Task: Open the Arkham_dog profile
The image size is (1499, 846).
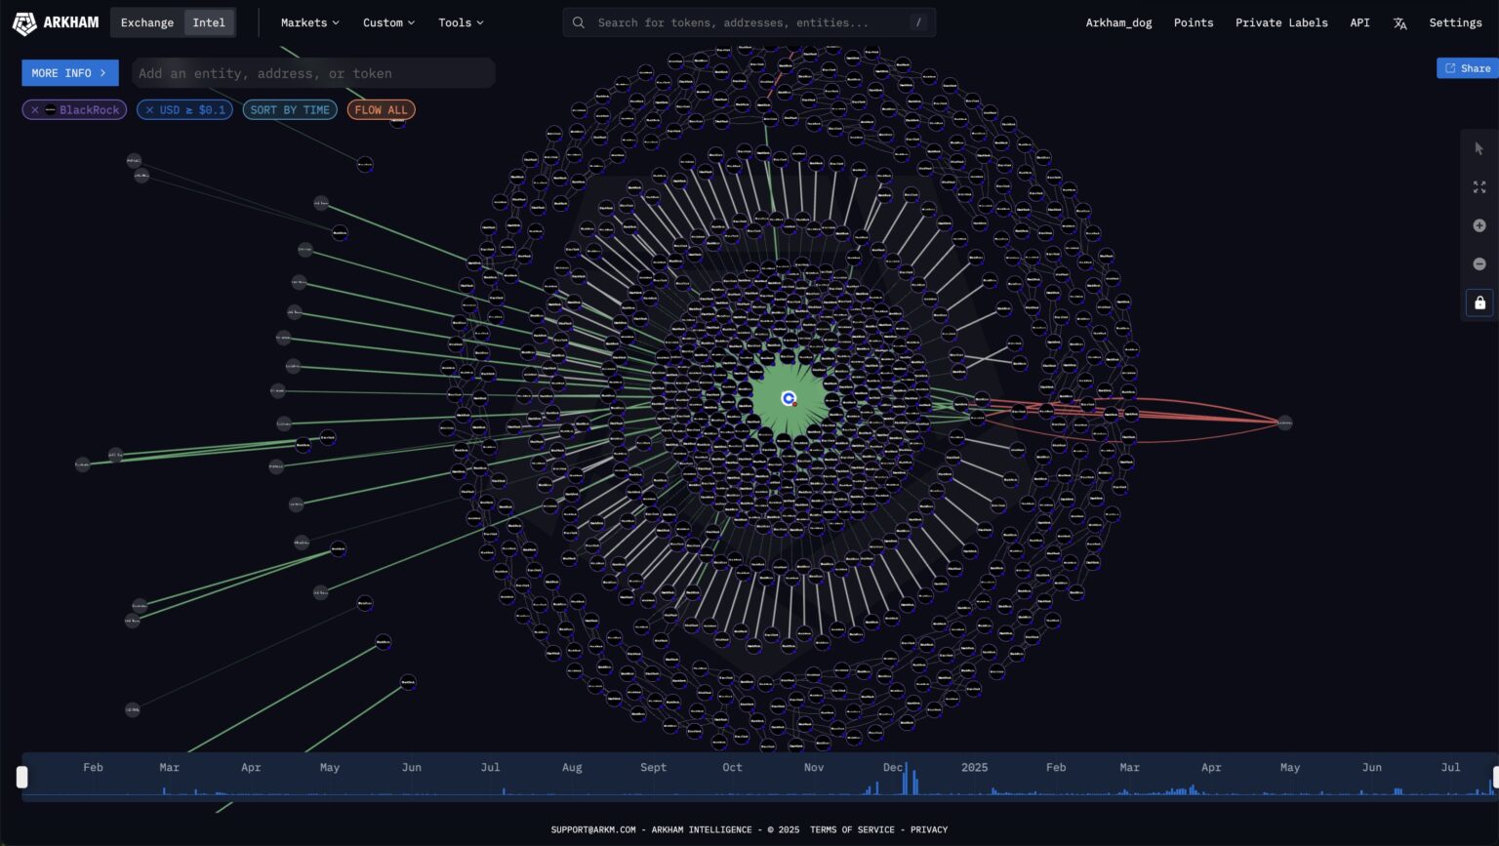Action: coord(1118,22)
